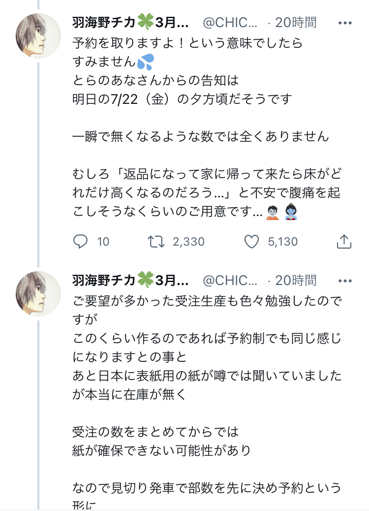This screenshot has height=511, width=369.
Task: View the 2,330 retweet count
Action: tap(188, 242)
